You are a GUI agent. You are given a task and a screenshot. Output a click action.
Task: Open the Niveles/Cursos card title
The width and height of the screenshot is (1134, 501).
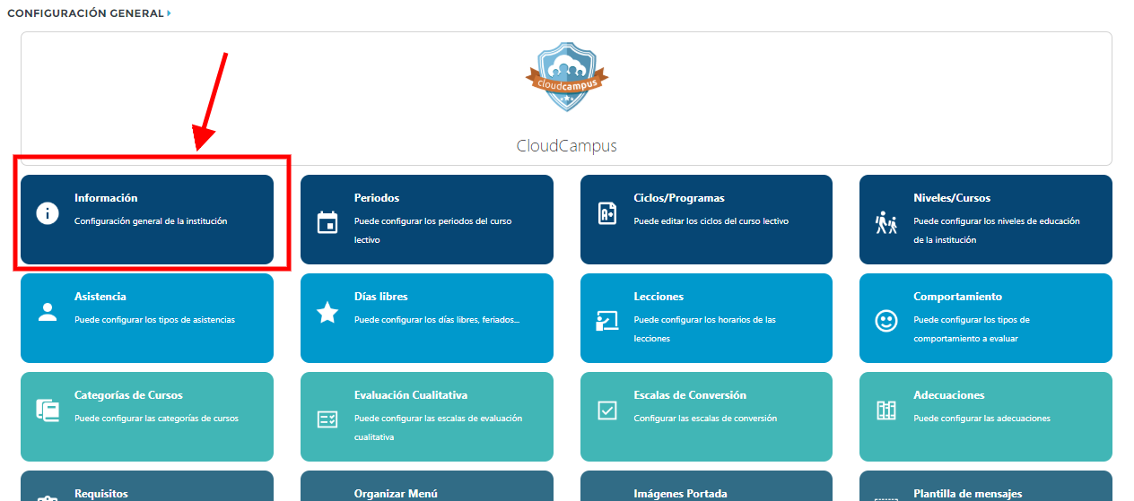point(952,198)
